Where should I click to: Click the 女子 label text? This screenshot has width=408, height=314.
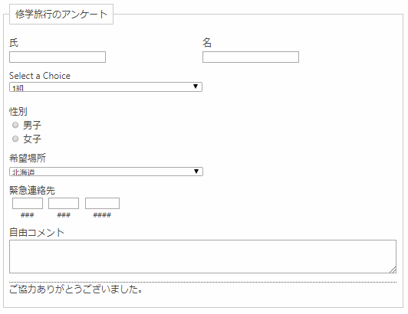(x=32, y=139)
